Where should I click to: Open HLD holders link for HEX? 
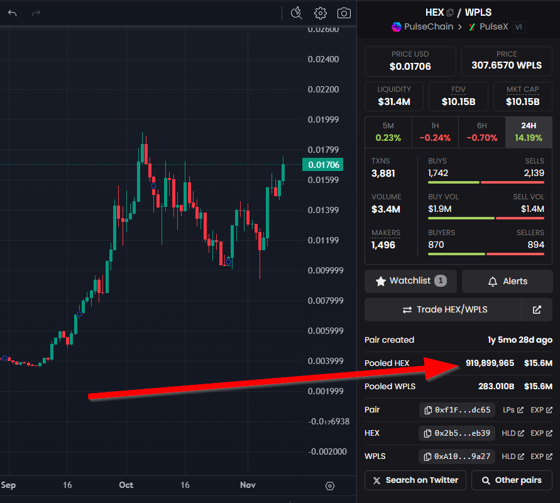coord(513,433)
